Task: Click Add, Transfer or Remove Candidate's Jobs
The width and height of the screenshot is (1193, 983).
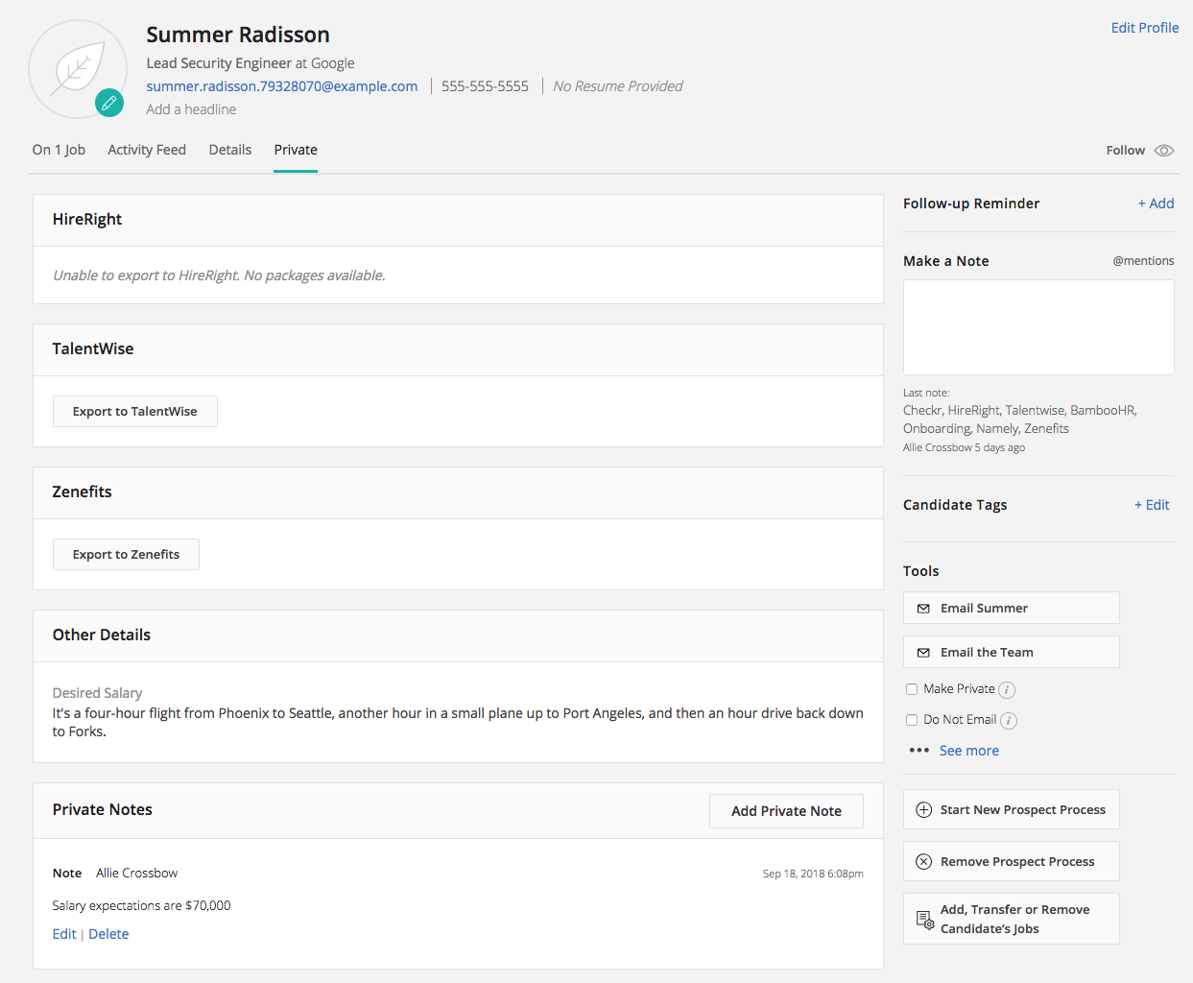Action: tap(1012, 920)
